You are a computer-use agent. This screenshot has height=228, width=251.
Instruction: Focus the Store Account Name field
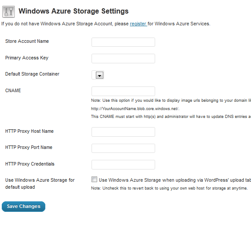(123, 42)
